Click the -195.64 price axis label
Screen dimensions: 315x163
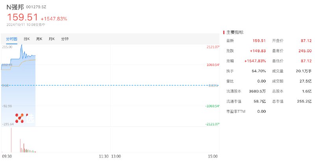(x=8, y=124)
